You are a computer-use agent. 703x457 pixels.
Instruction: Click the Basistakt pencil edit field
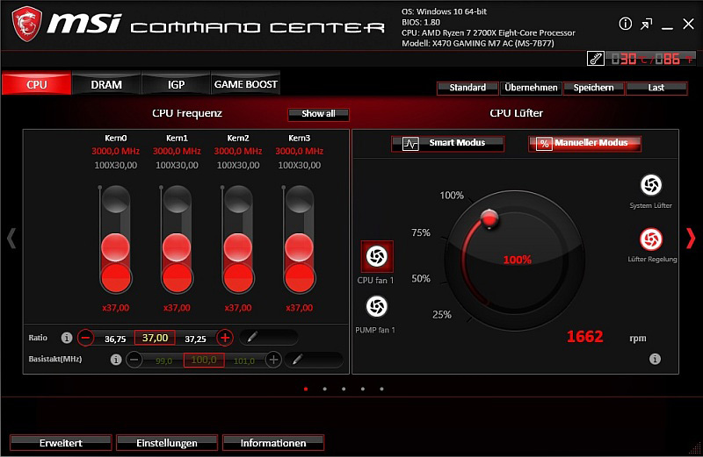pos(314,360)
